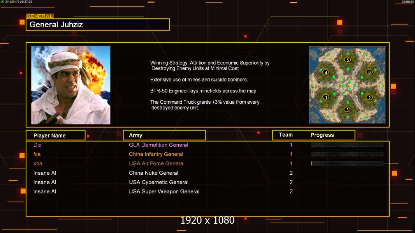Click Insane AI in USA Super Weapon row
Viewport: 415px width, 233px height.
point(45,191)
